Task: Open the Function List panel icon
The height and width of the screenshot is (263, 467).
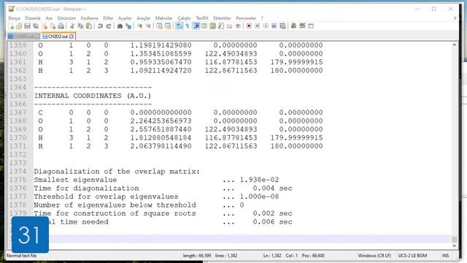Action: pos(221,26)
